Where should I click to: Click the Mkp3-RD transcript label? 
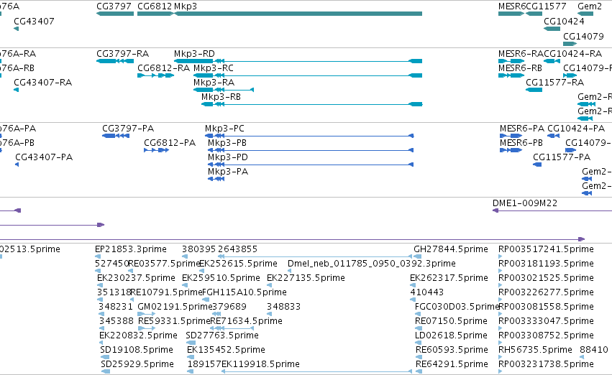click(194, 54)
